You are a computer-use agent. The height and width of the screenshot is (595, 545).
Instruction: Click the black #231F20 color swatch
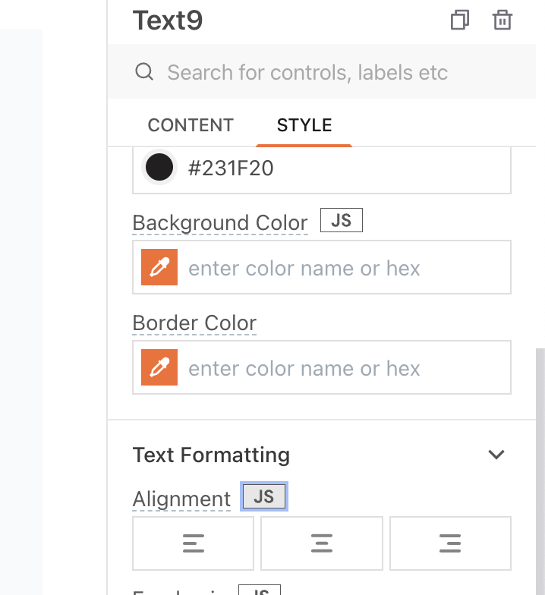pyautogui.click(x=159, y=168)
